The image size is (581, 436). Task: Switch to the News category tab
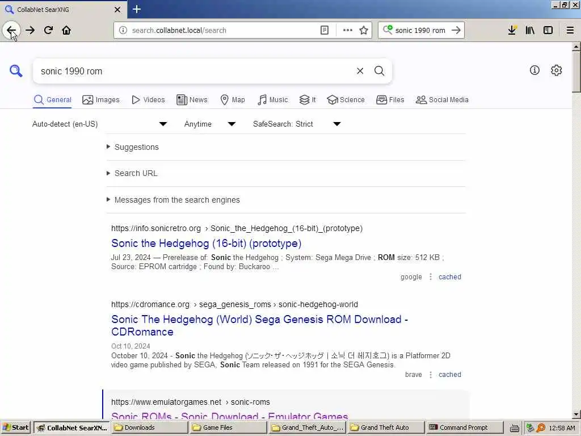click(192, 100)
